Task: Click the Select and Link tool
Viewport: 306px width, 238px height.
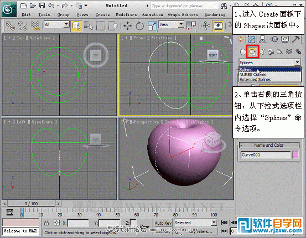Action: point(10,26)
